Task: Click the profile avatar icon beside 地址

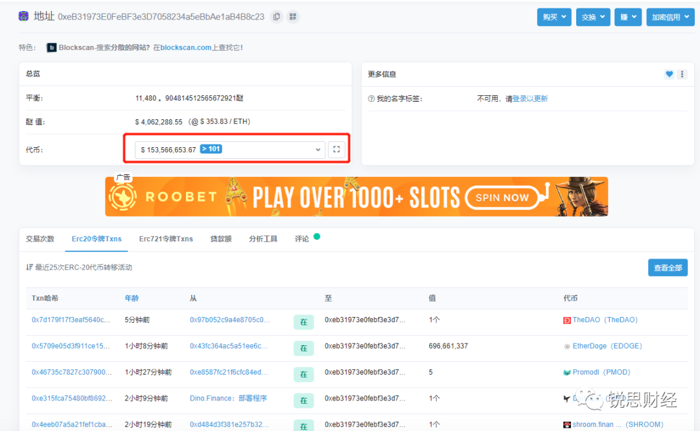Action: click(x=22, y=16)
